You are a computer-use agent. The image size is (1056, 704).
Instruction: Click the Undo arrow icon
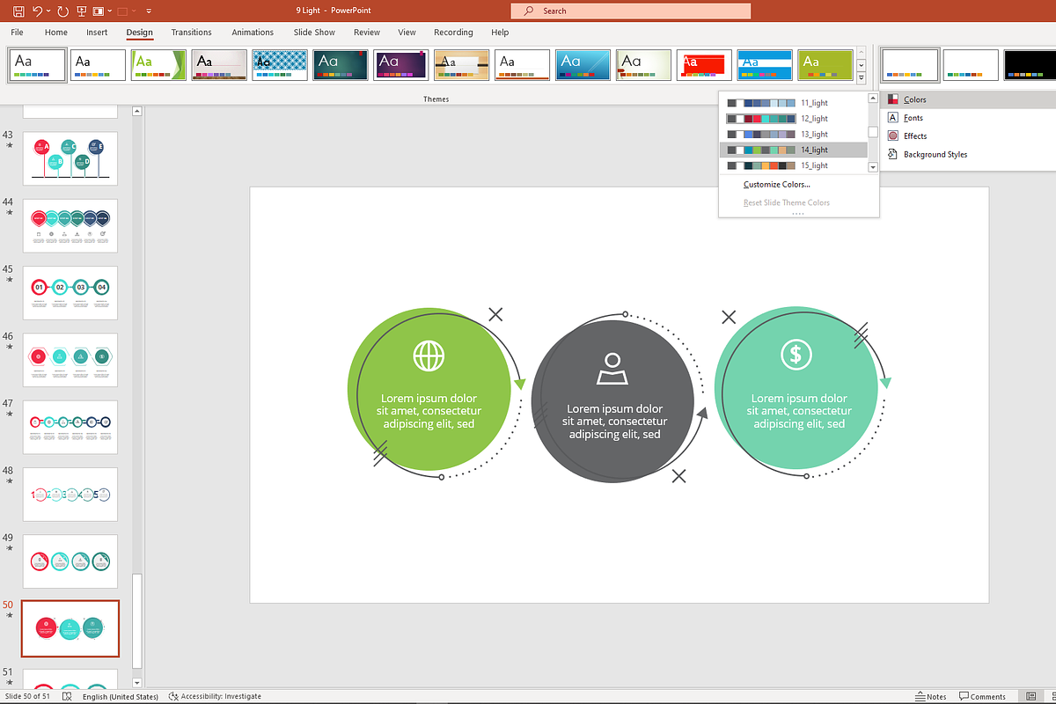pos(38,11)
